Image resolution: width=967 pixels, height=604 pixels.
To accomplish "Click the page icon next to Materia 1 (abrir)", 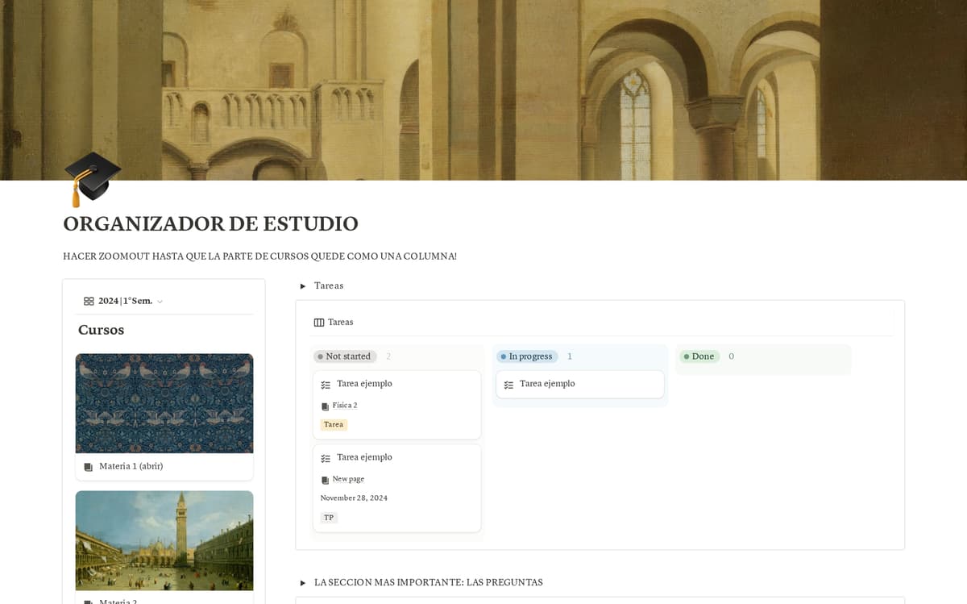I will pyautogui.click(x=87, y=466).
